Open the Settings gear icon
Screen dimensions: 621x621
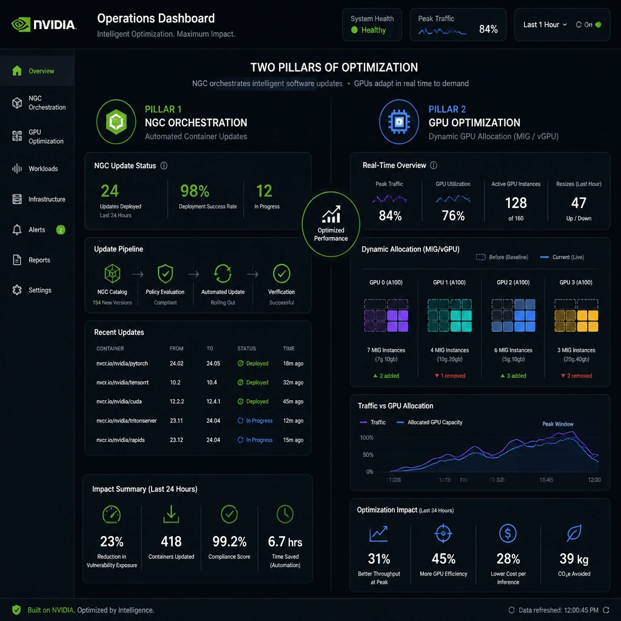pyautogui.click(x=17, y=290)
